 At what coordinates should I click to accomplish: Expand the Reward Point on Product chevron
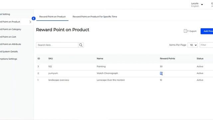(30, 22)
